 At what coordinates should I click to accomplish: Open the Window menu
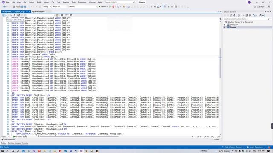coord(92,2)
